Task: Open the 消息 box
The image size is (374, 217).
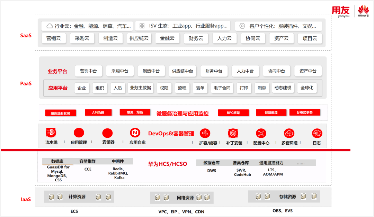Action: [262, 88]
